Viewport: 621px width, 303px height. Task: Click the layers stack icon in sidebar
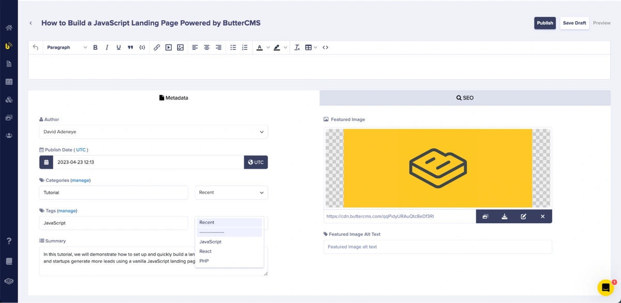[x=9, y=281]
